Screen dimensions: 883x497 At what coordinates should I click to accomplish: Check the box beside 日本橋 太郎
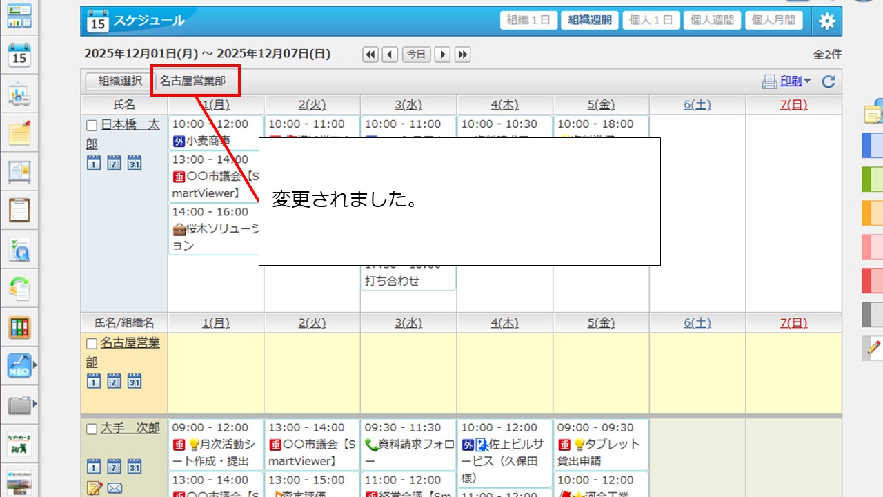(x=92, y=126)
